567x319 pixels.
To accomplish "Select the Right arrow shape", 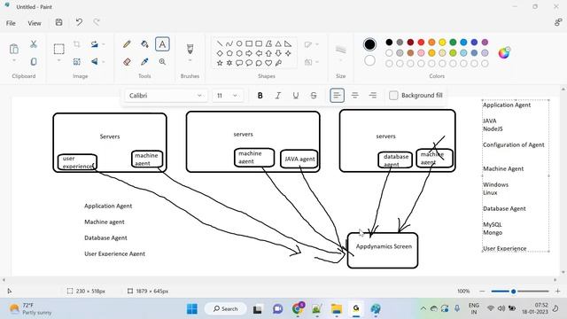I will [249, 53].
